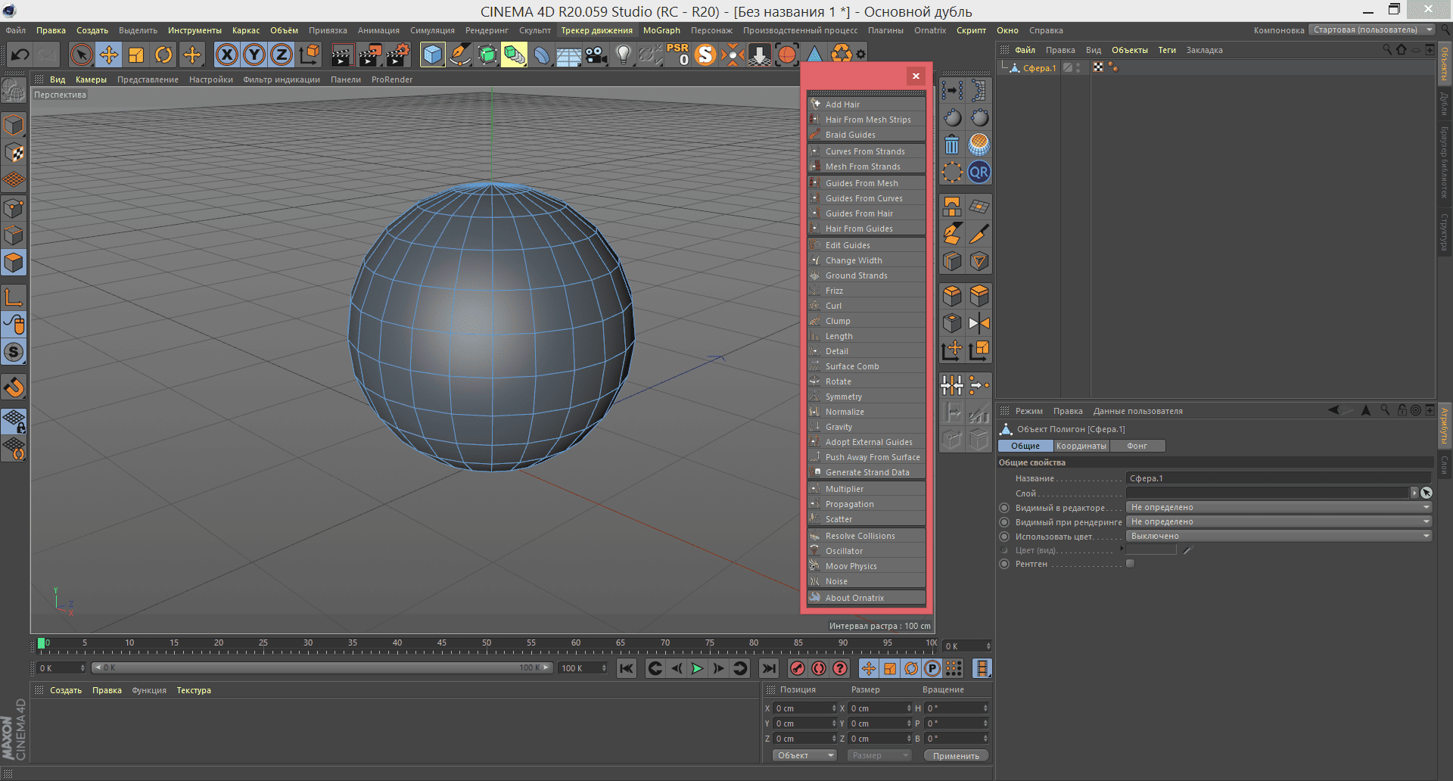Jump to the animation start
The image size is (1453, 781).
tap(626, 668)
